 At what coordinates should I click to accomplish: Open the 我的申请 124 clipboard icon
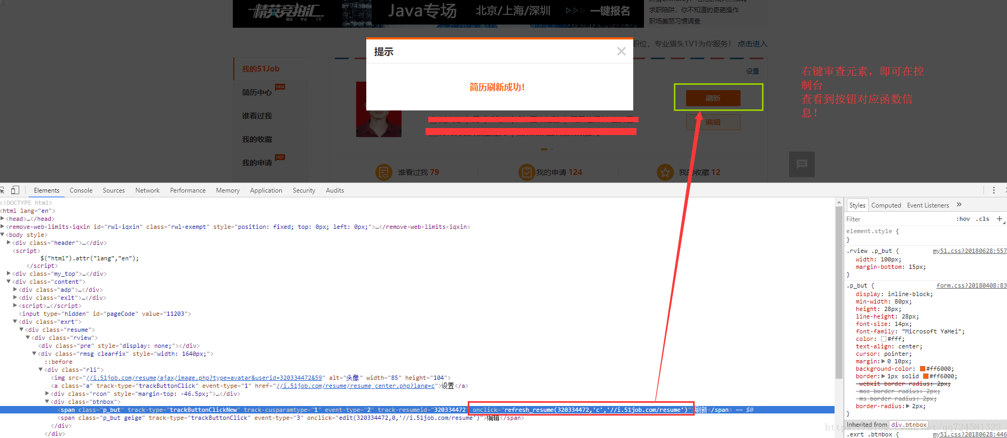[526, 172]
